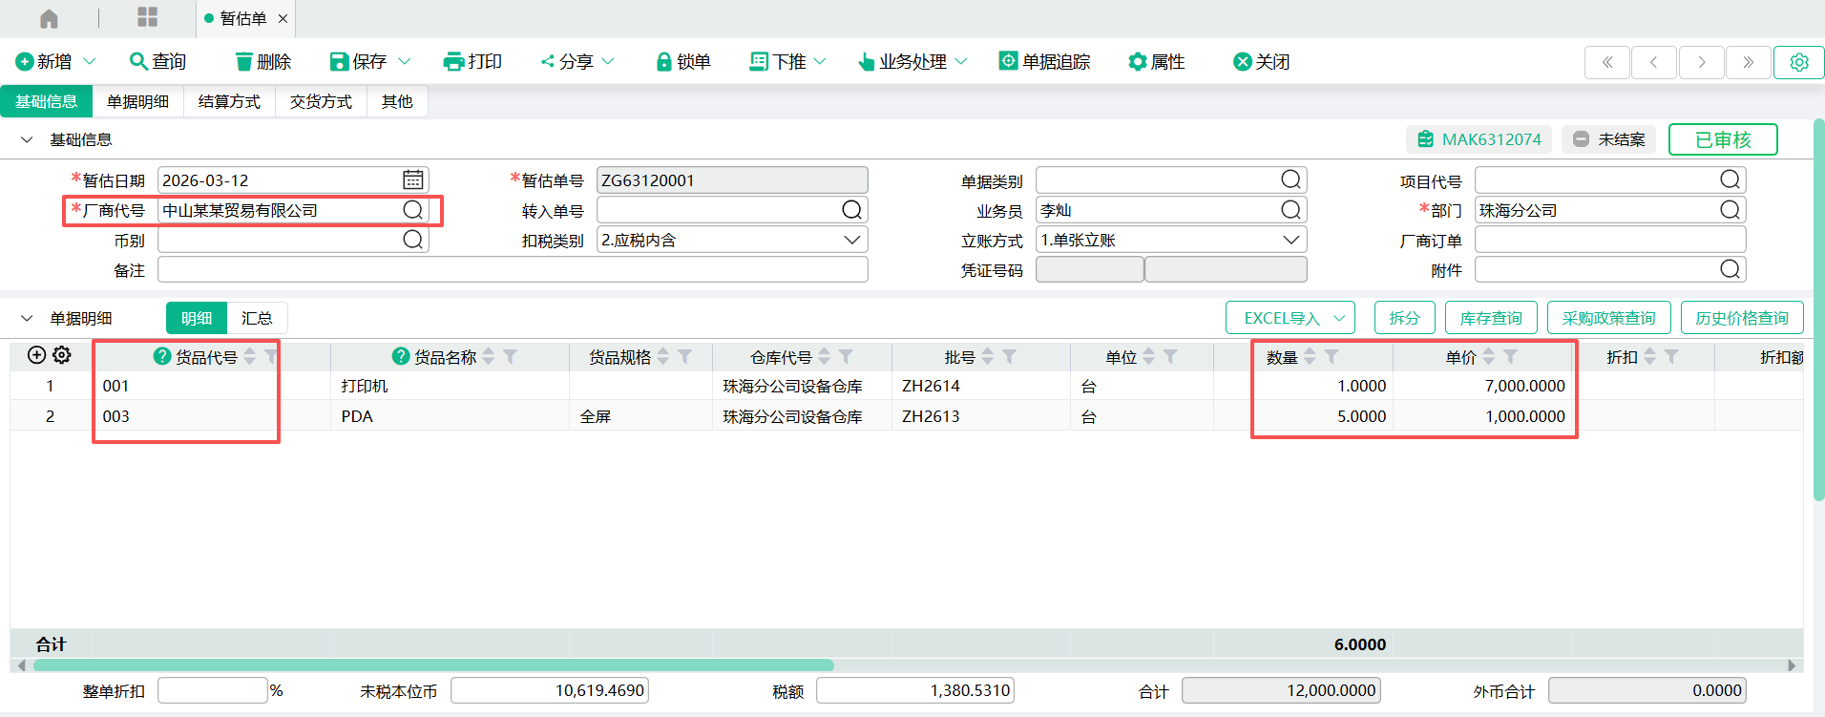1825x717 pixels.
Task: Expand the 扣税类别 dropdown
Action: coord(851,240)
